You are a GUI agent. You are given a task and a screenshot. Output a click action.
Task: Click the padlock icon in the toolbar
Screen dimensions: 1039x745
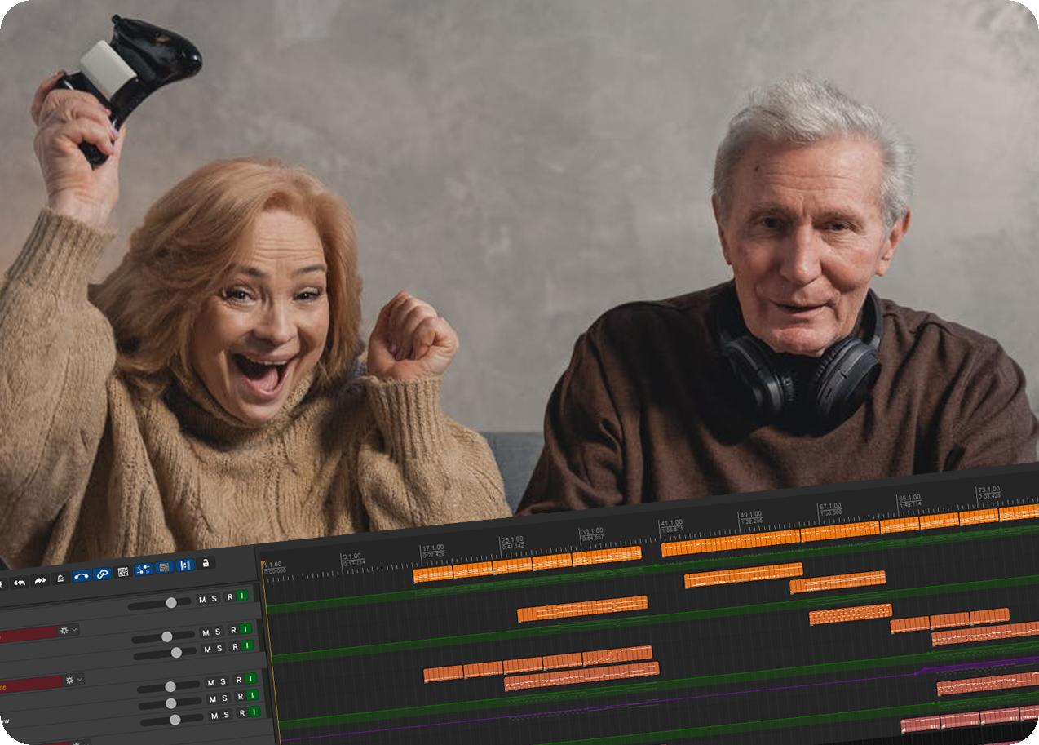206,562
